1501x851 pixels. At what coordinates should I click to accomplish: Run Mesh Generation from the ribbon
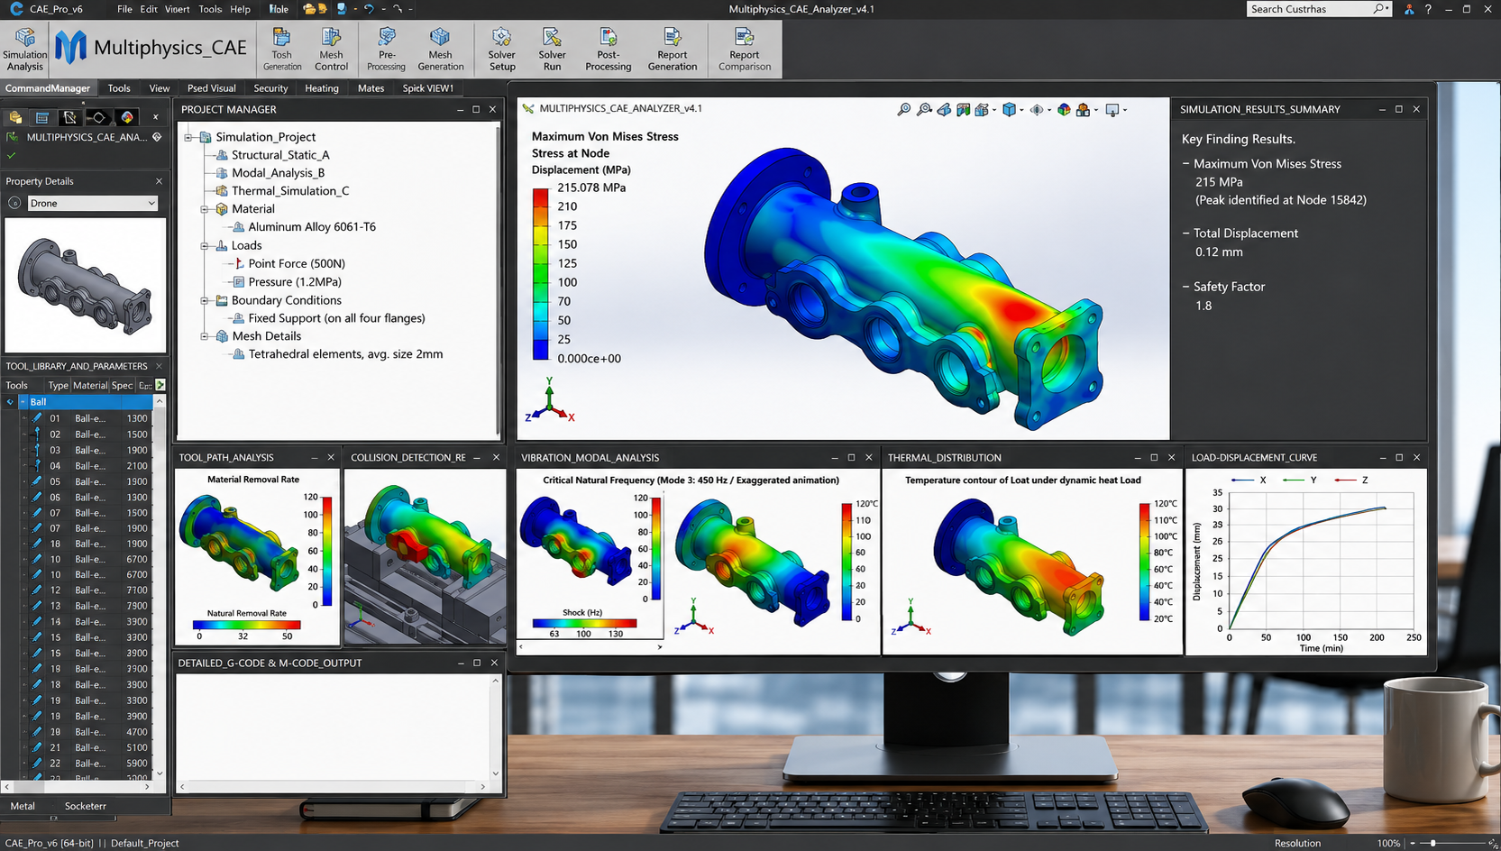[x=440, y=49]
